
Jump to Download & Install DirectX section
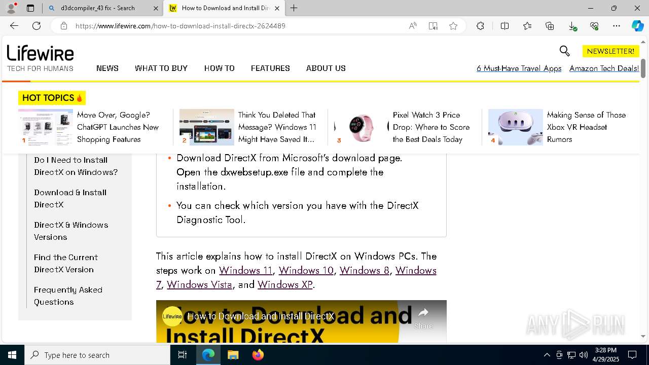(x=70, y=199)
